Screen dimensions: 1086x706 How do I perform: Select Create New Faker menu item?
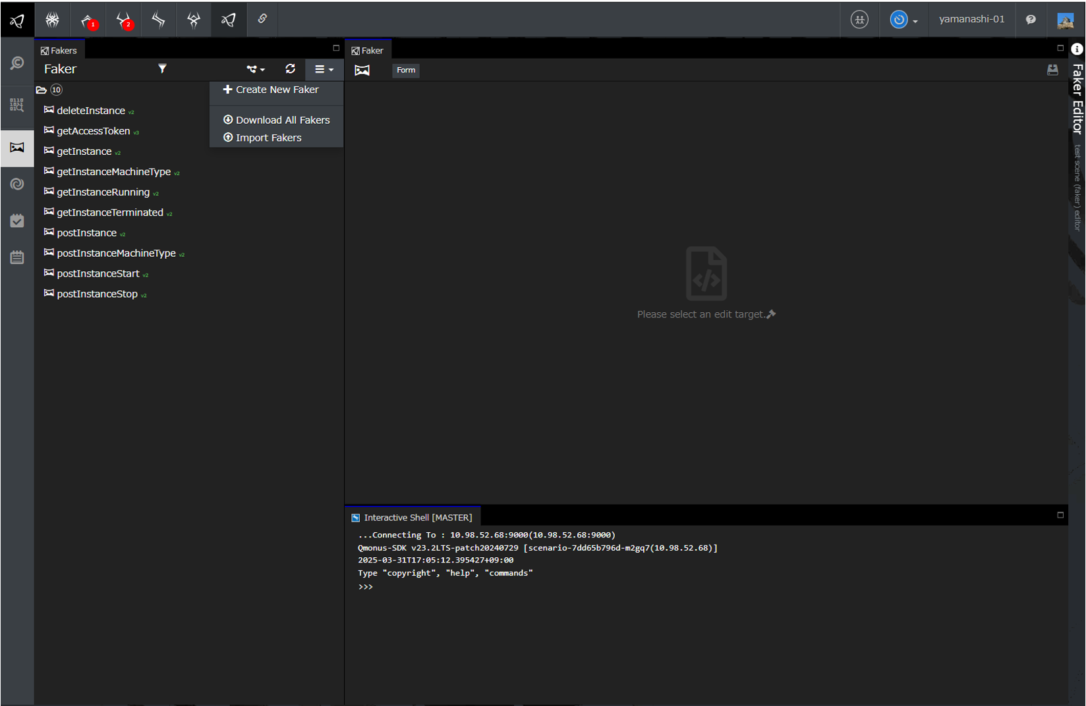[271, 90]
